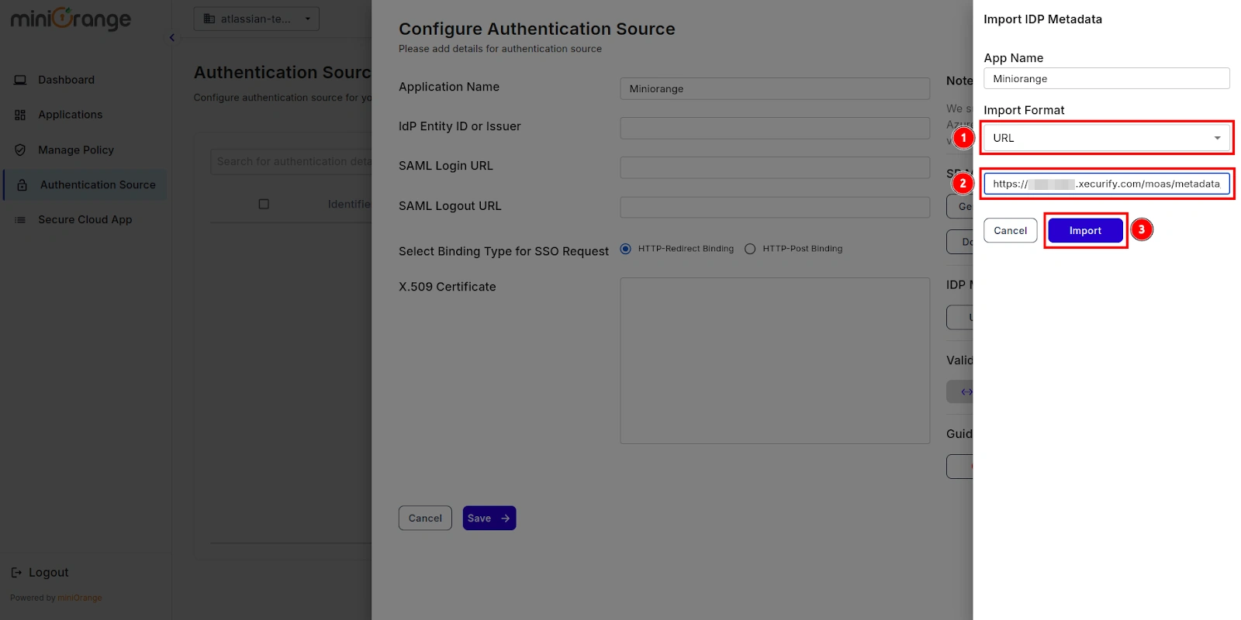
Task: Click the metadata URL input field
Action: [x=1106, y=184]
